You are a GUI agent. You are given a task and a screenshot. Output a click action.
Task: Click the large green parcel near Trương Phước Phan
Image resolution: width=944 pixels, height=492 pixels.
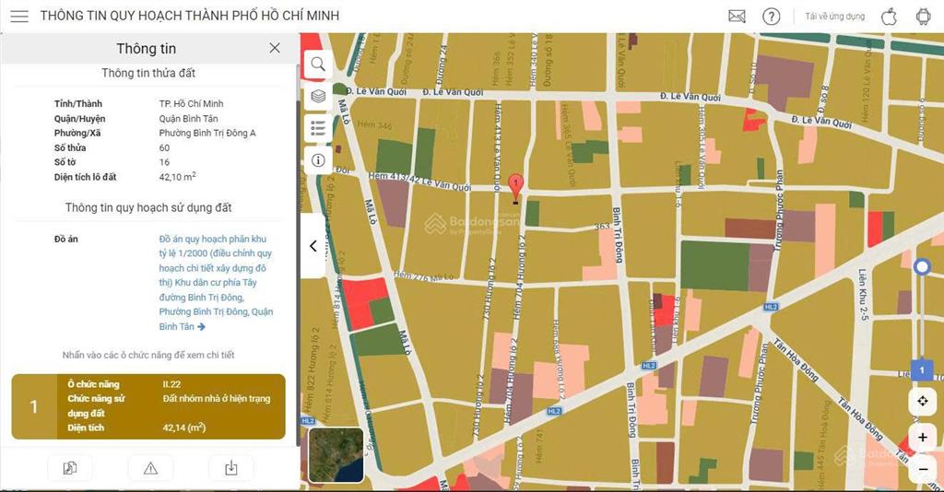714,266
